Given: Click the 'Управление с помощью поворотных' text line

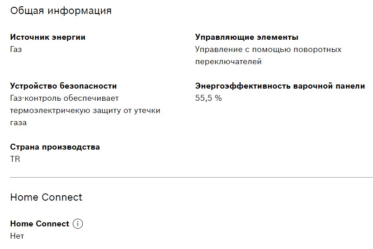Looking at the screenshot, I should coord(268,49).
